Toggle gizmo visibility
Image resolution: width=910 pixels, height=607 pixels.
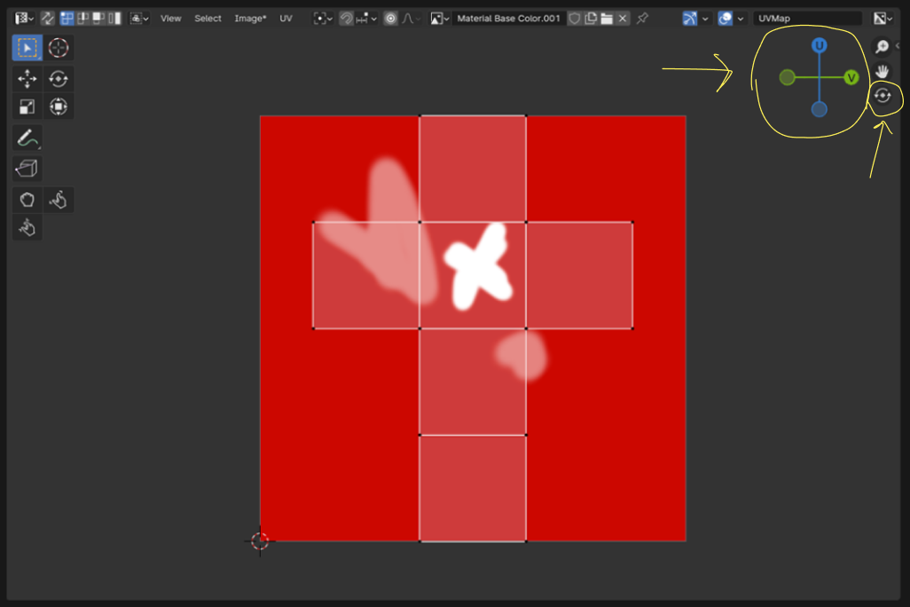pos(689,18)
